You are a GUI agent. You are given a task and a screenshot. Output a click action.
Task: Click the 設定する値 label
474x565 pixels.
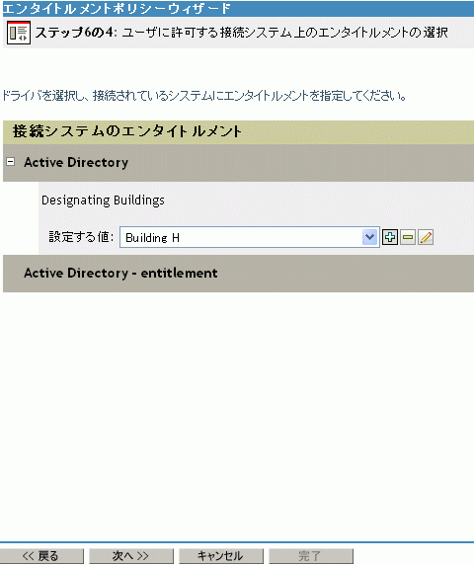(x=81, y=237)
